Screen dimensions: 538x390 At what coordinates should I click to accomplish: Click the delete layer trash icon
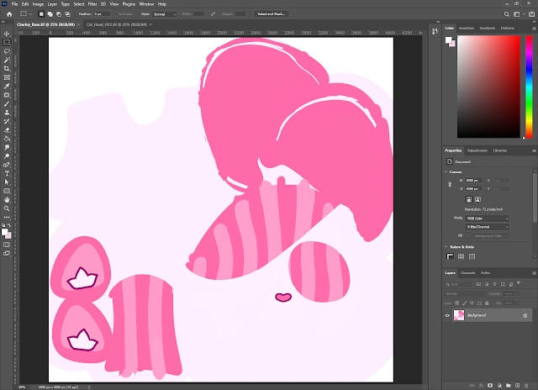[526, 386]
